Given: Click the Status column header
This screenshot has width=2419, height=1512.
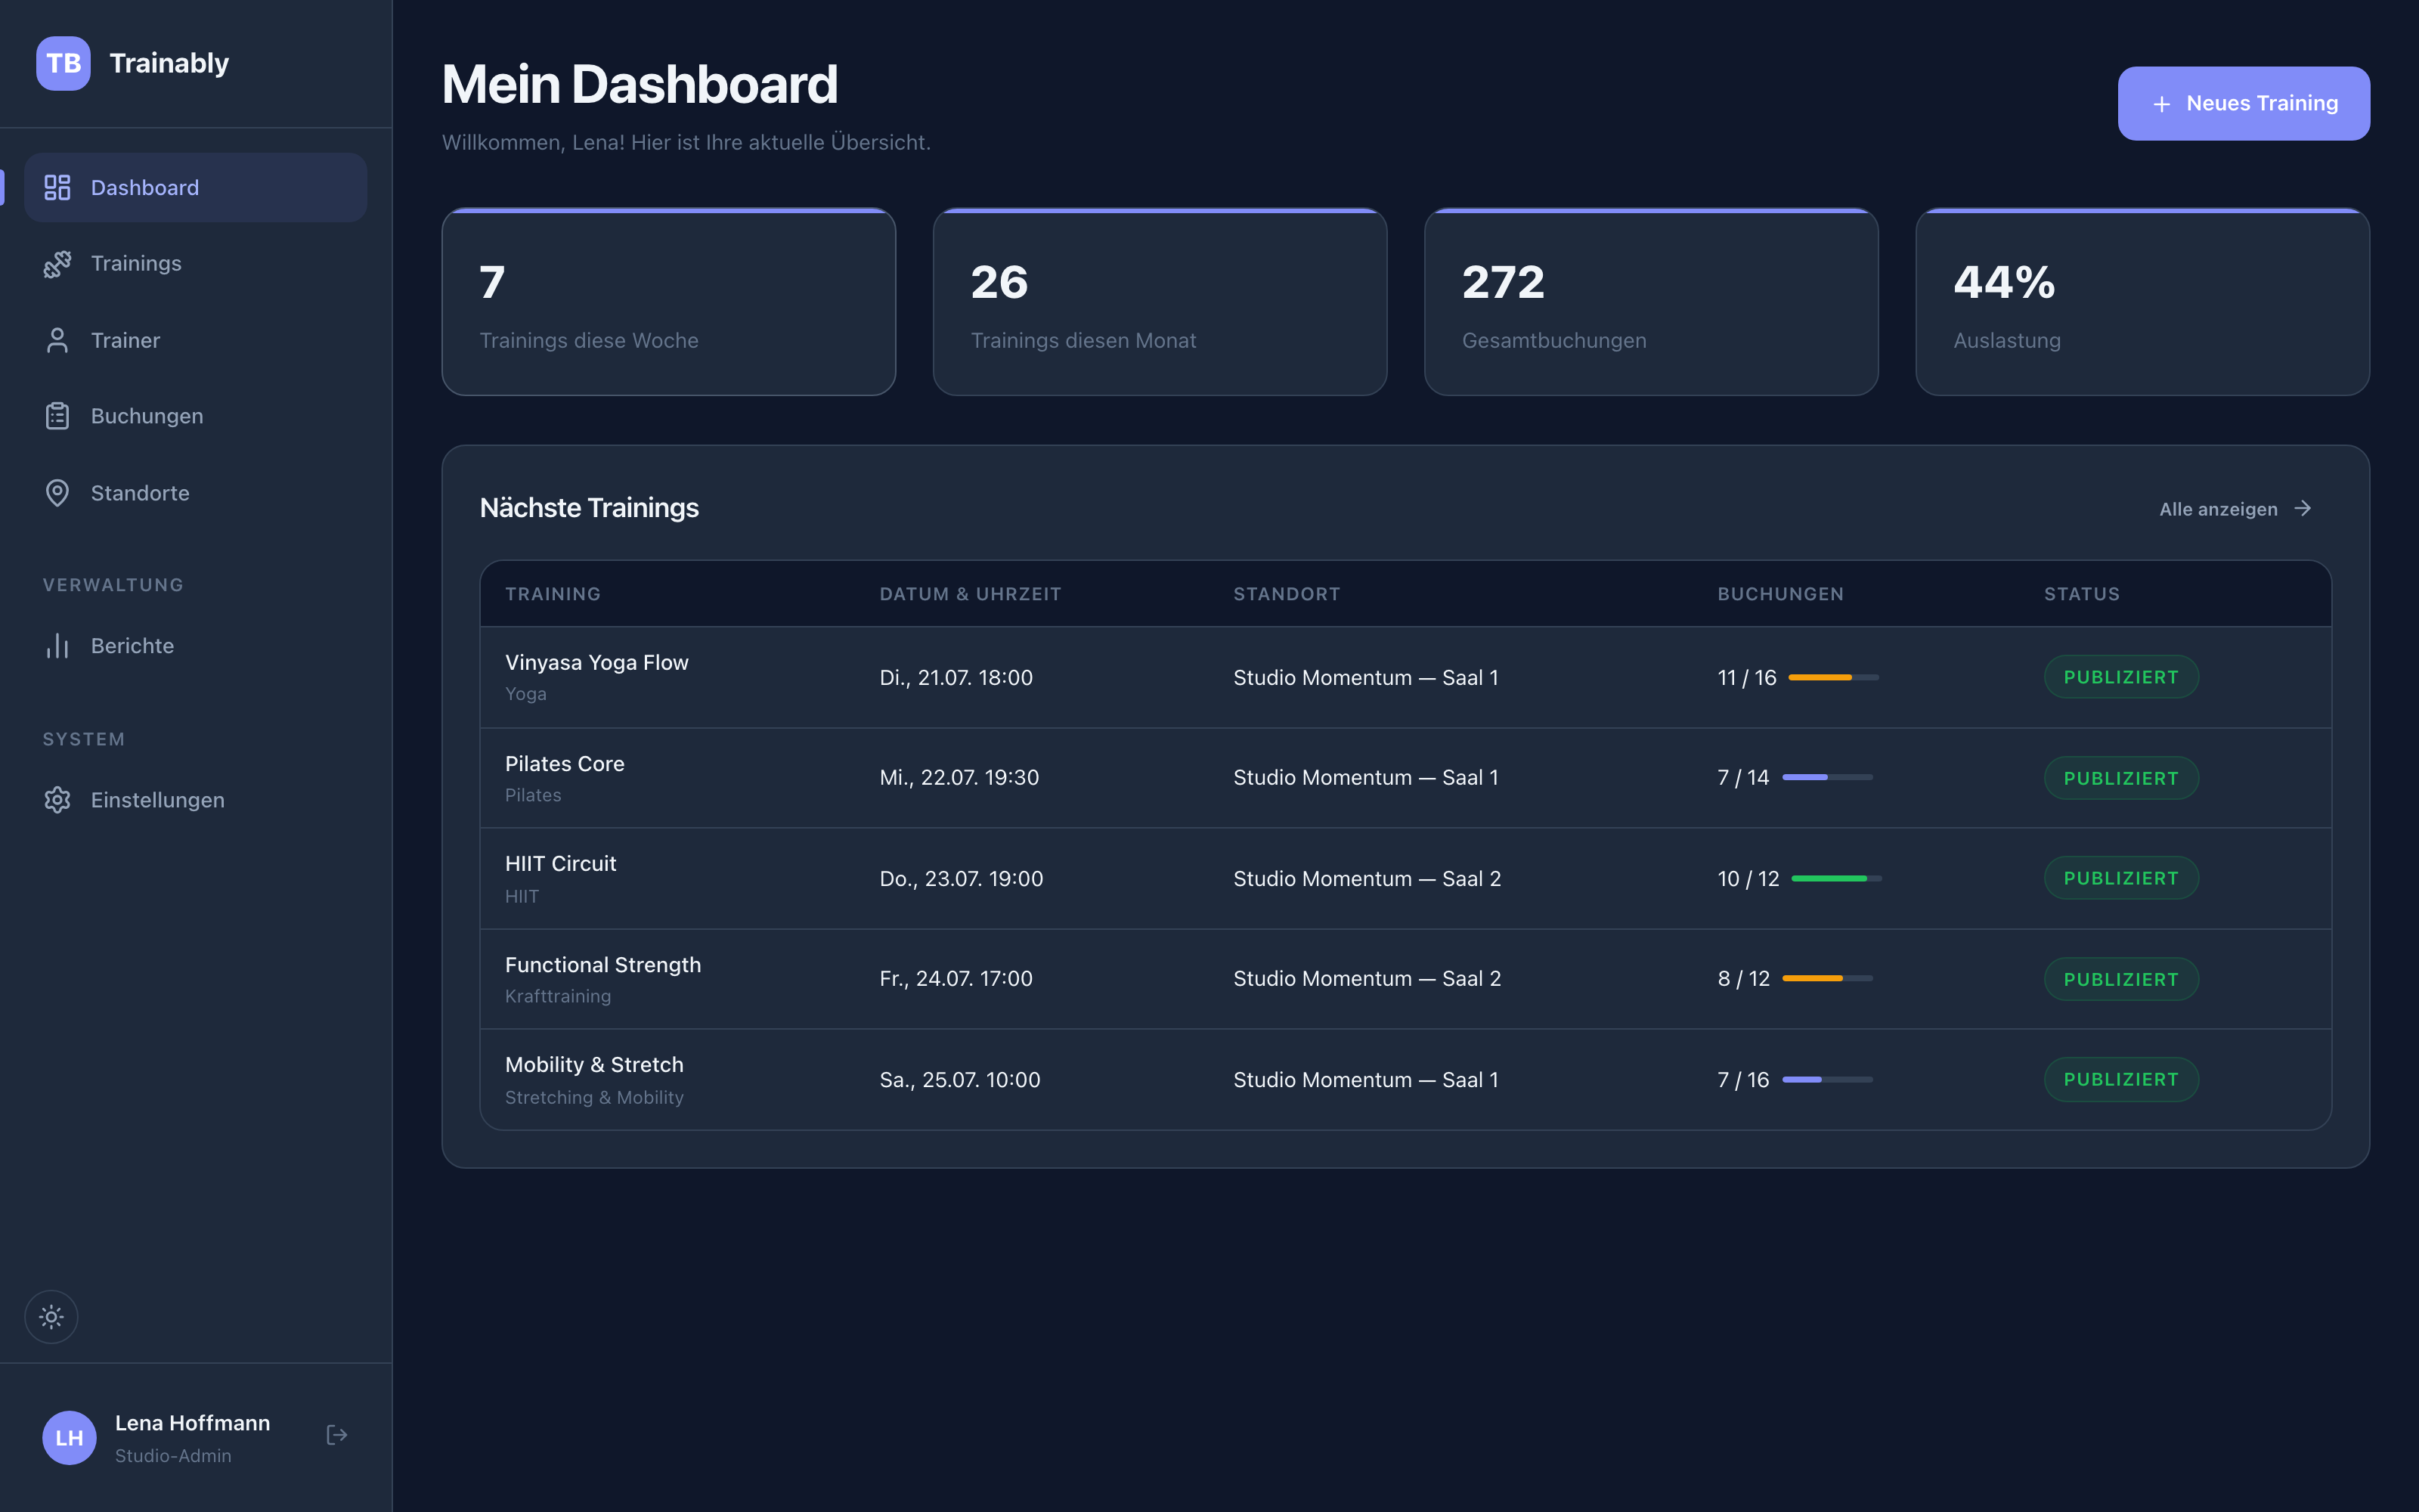Looking at the screenshot, I should [x=2081, y=594].
